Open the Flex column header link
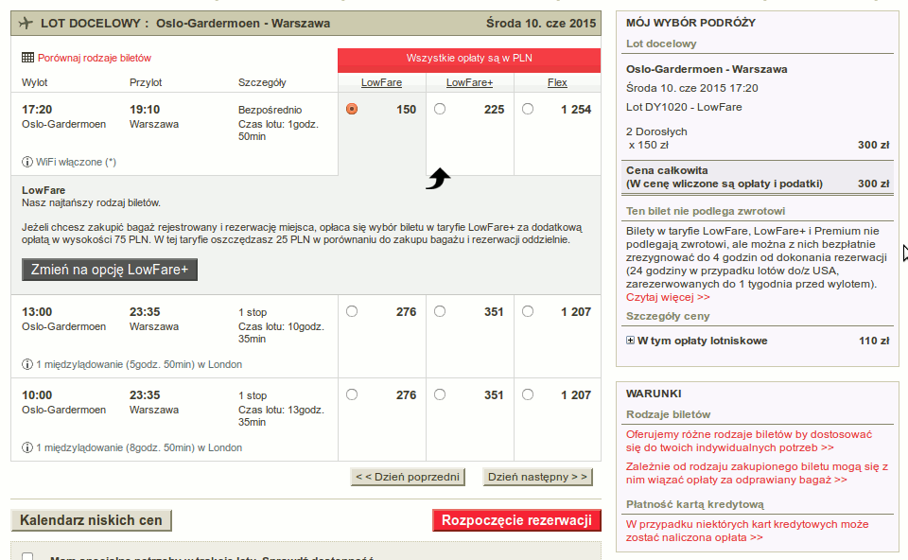Screen dimensions: 908x560 (x=557, y=82)
